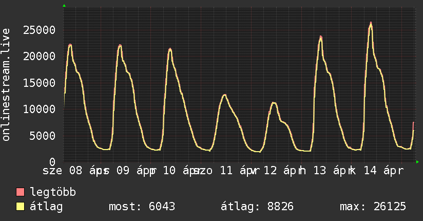Click the 'max: 26125' statistic
Screen dimensions: 423x221
[373, 207]
